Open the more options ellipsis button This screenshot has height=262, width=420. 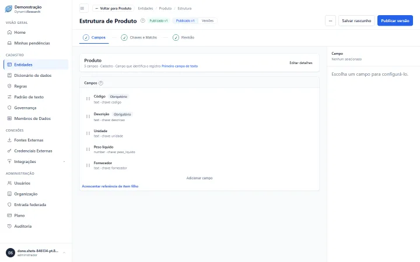point(330,20)
